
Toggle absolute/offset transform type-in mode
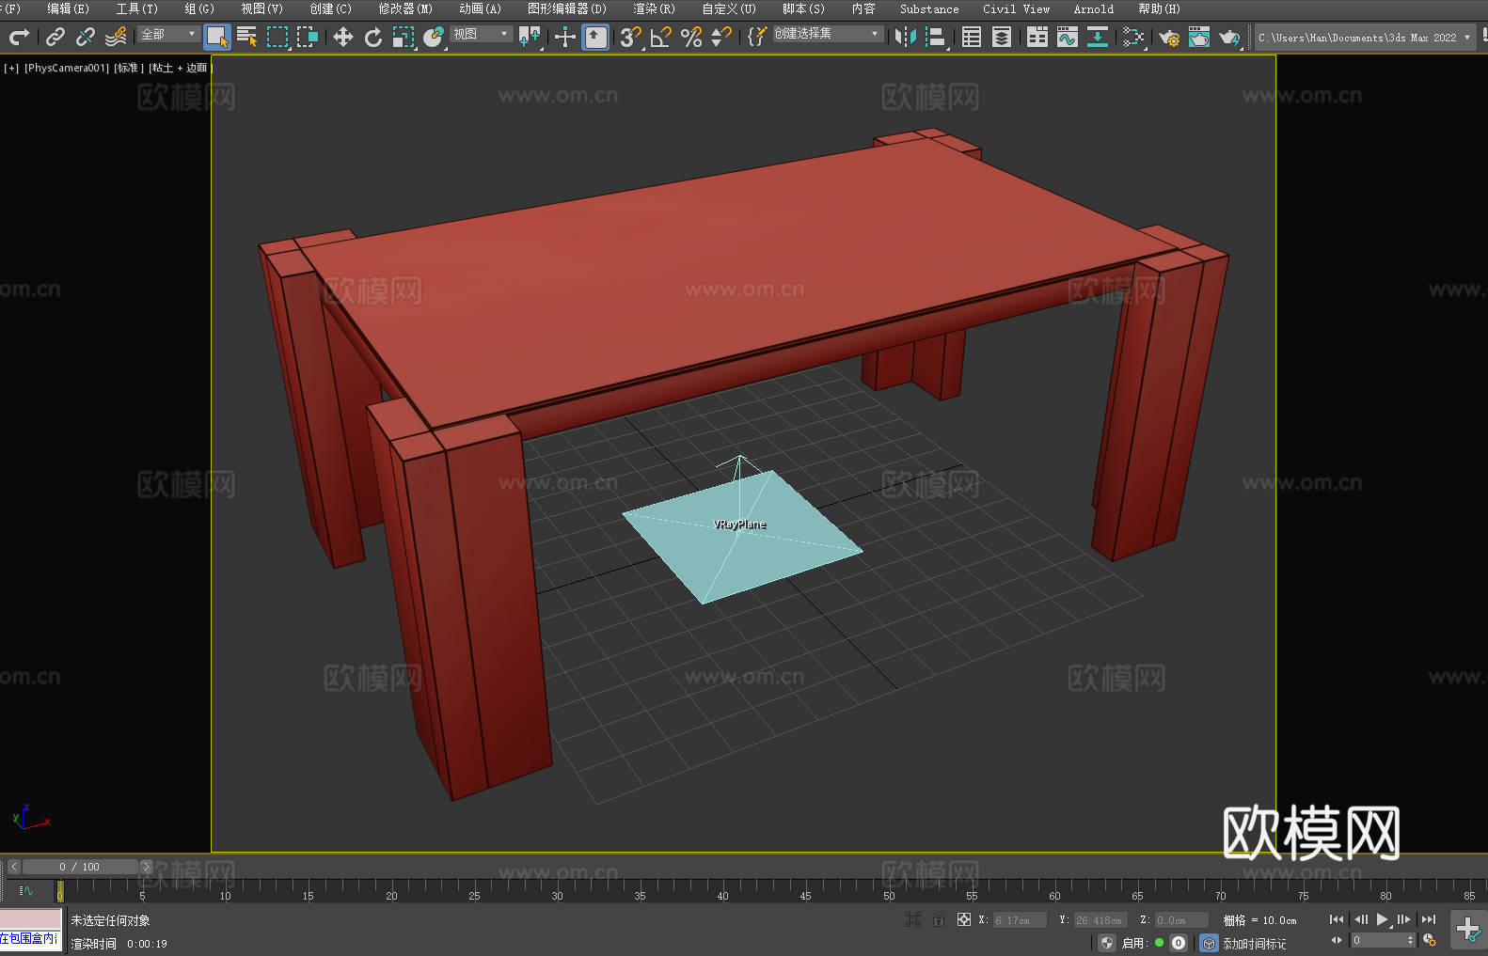964,919
